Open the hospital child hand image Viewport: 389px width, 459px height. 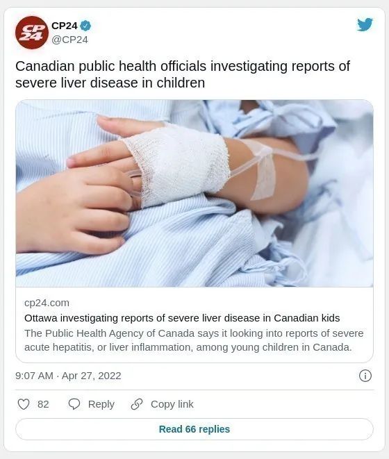194,194
